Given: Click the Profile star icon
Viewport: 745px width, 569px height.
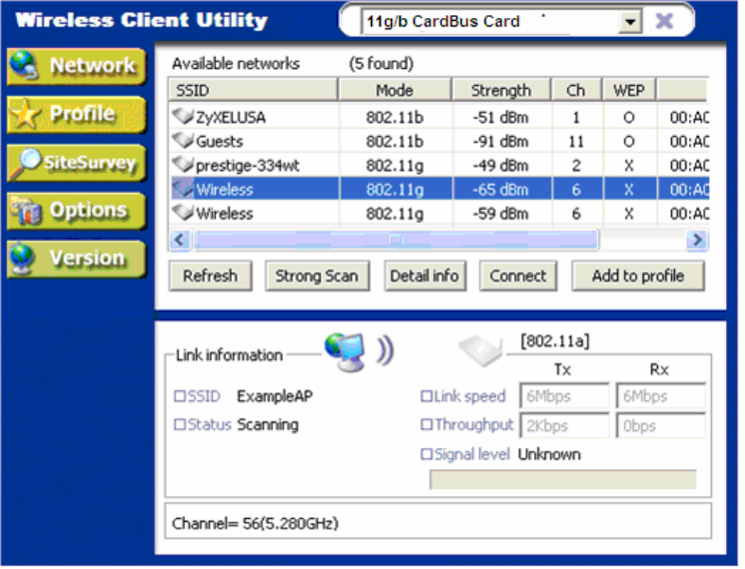Looking at the screenshot, I should pos(25,113).
